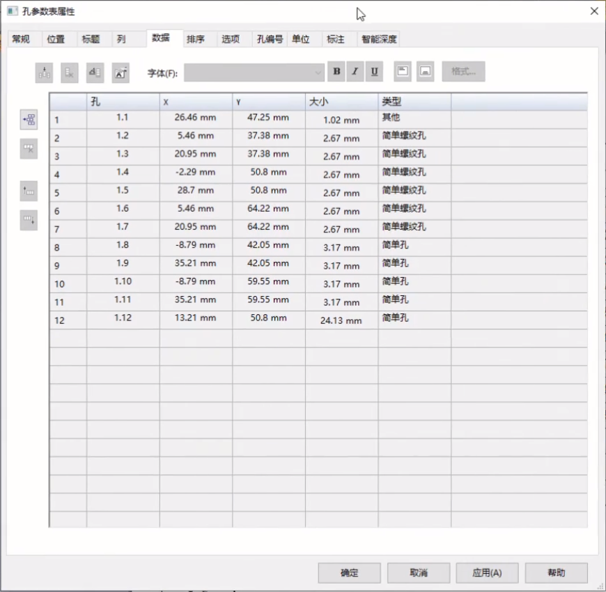606x592 pixels.
Task: Click cell with X value 26.46 mm
Action: (196, 120)
